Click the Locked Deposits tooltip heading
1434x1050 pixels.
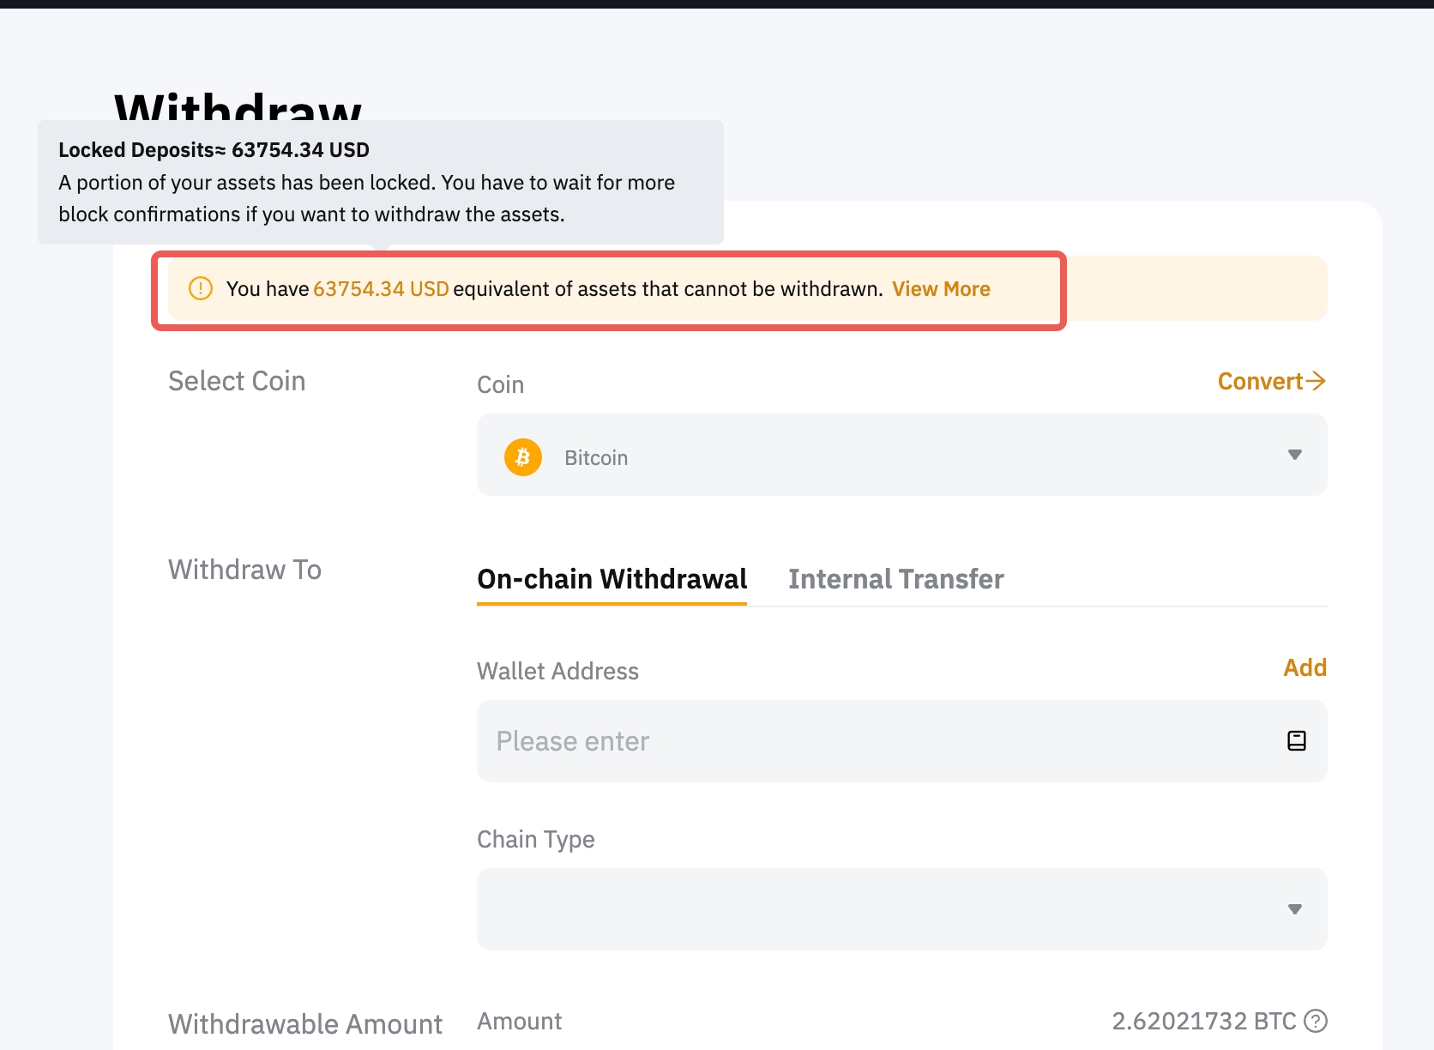point(214,150)
